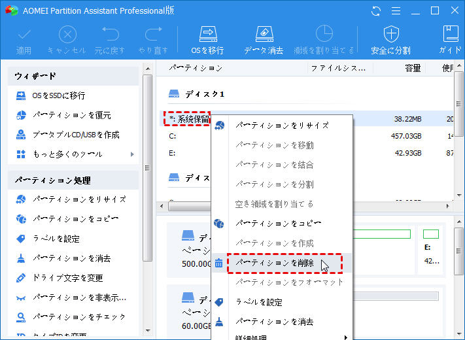This screenshot has height=340, width=465.
Task: Choose 空き領域を割り当てる in the context menu
Action: pyautogui.click(x=282, y=204)
